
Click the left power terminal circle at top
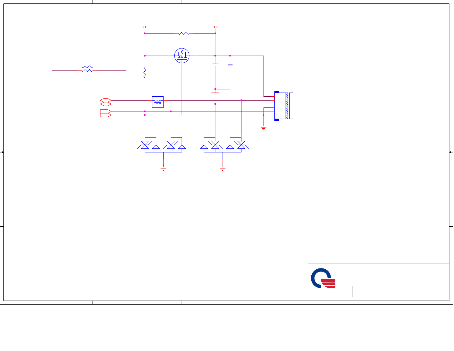[145, 27]
